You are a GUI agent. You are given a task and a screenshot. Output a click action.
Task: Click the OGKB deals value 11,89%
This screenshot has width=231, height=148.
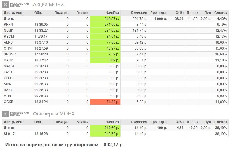click(221, 102)
